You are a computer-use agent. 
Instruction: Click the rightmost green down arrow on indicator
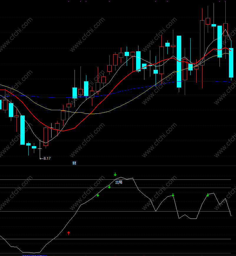[208, 195]
